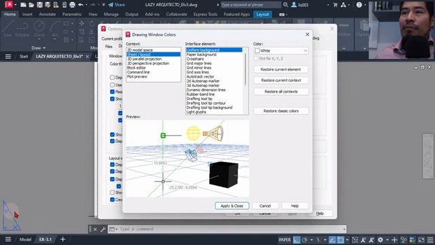This screenshot has width=435, height=245.
Task: Toggle object snap icon in status bar
Action: point(341,240)
